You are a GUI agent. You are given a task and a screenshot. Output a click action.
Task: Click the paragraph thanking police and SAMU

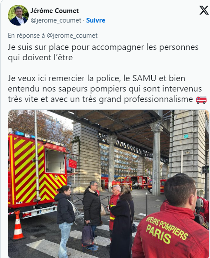click(105, 89)
